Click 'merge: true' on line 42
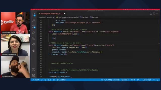 (58, 54)
